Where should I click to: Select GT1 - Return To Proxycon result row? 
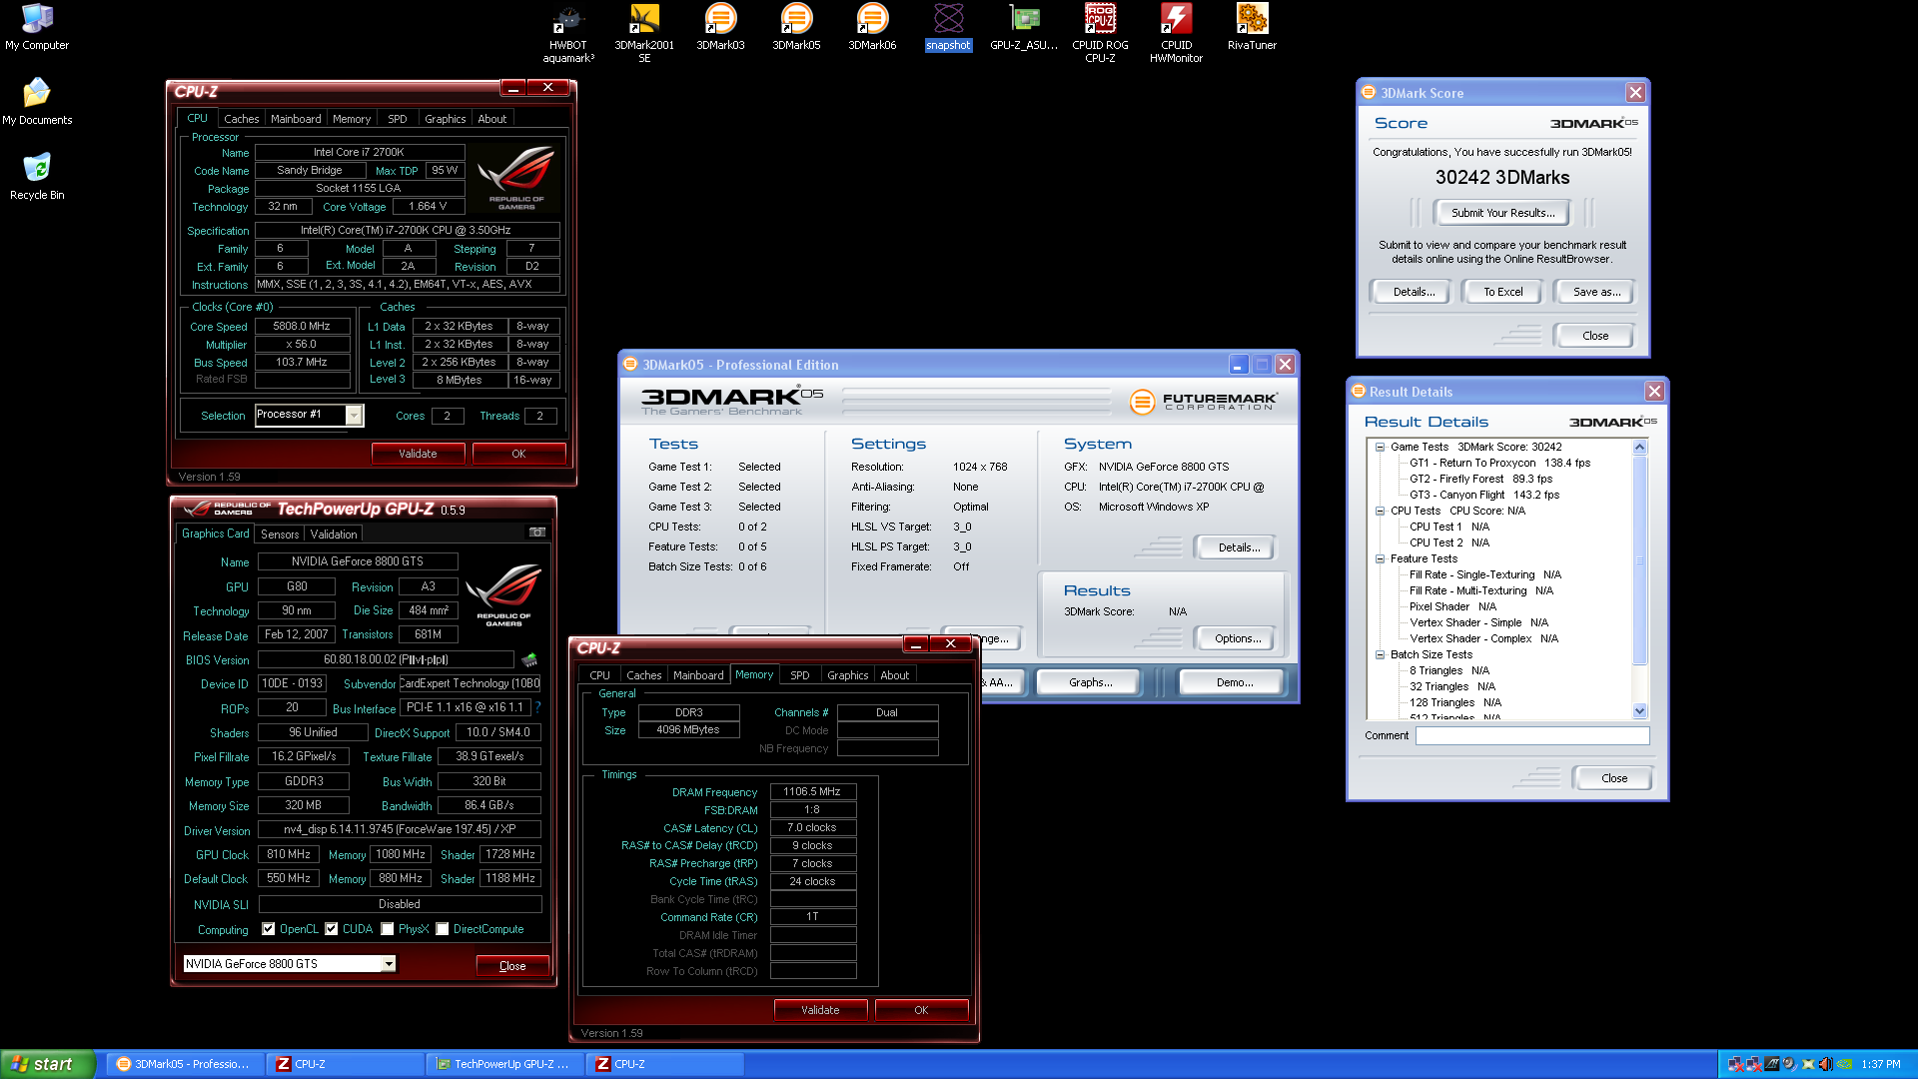(x=1499, y=463)
